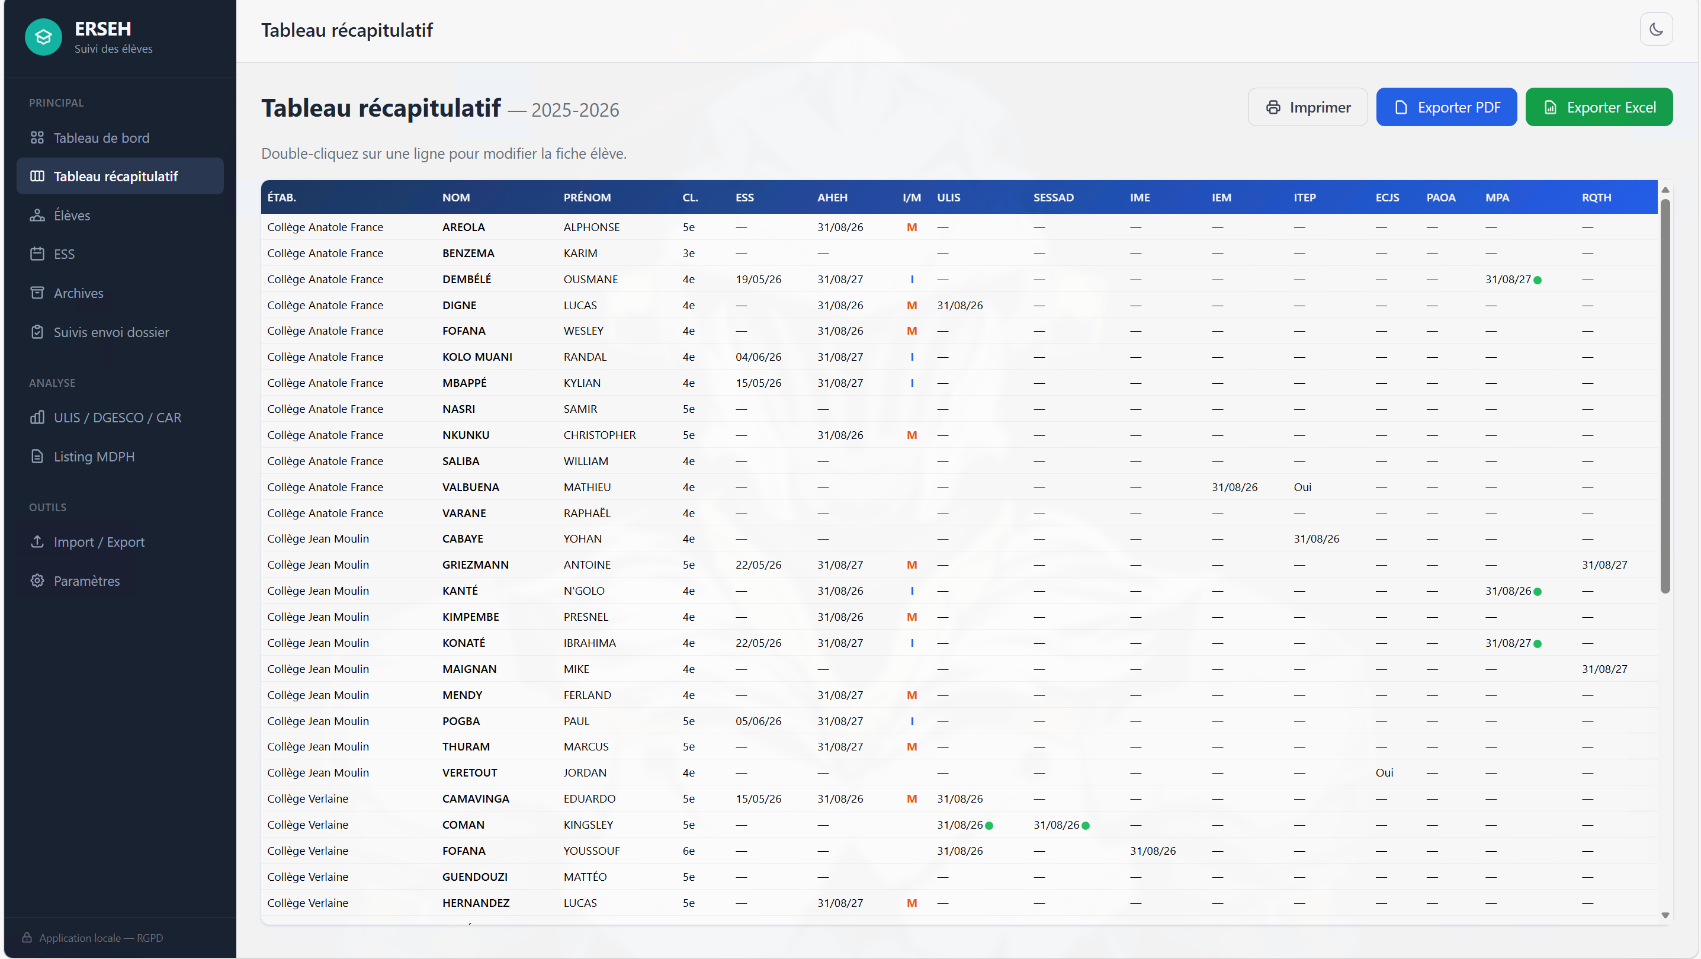Screen dimensions: 1701x959
Task: Click the Suivis envoi dossier clipboard icon
Action: pyautogui.click(x=37, y=332)
